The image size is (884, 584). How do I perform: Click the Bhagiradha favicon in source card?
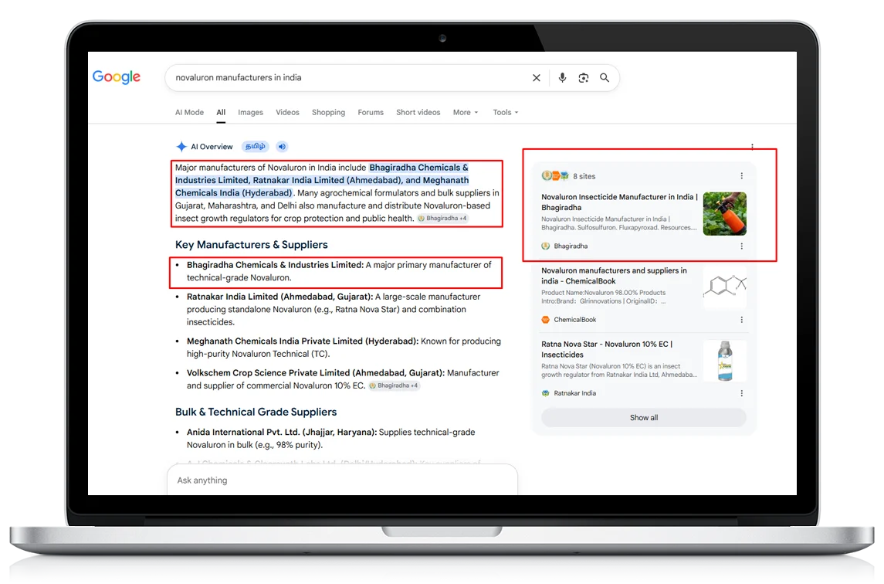pos(545,246)
